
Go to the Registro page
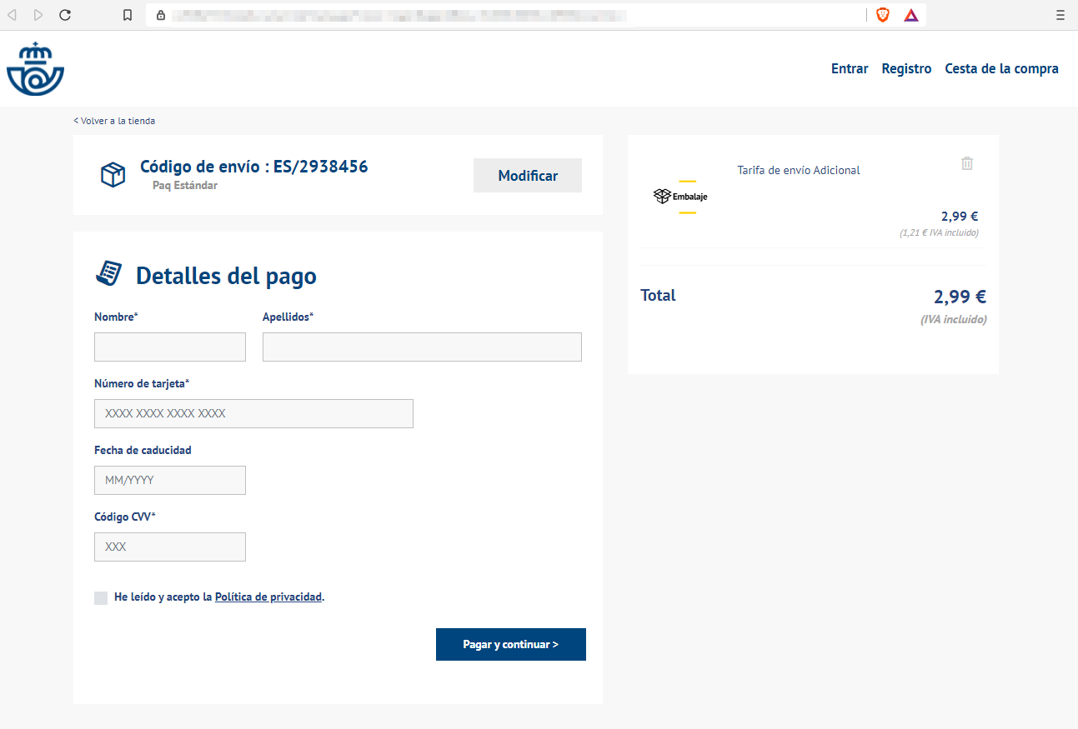906,69
